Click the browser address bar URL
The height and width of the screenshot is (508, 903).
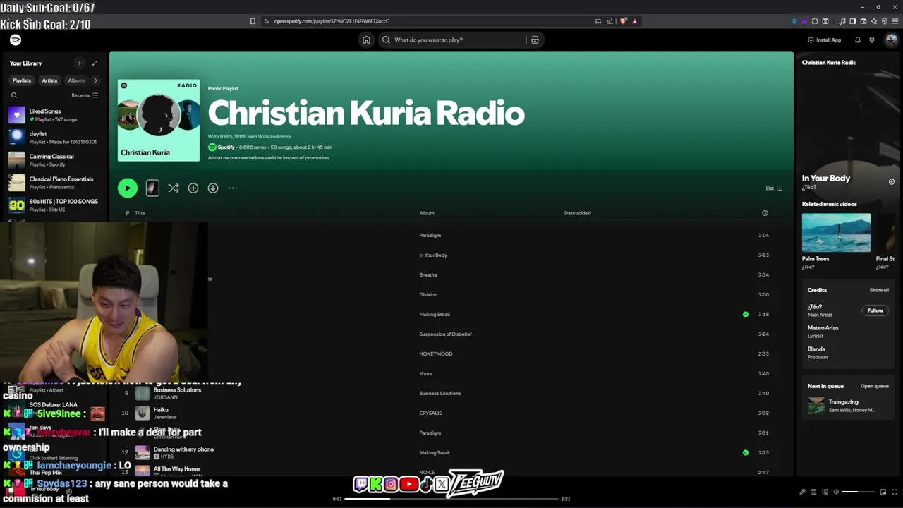tap(332, 21)
